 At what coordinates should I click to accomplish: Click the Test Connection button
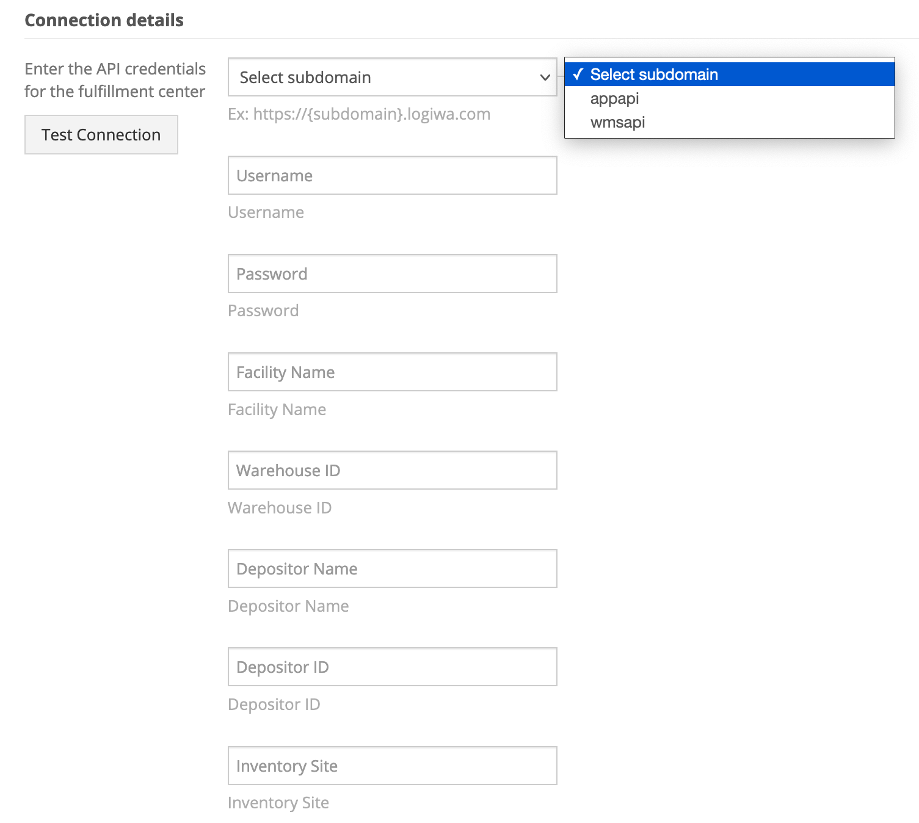101,134
